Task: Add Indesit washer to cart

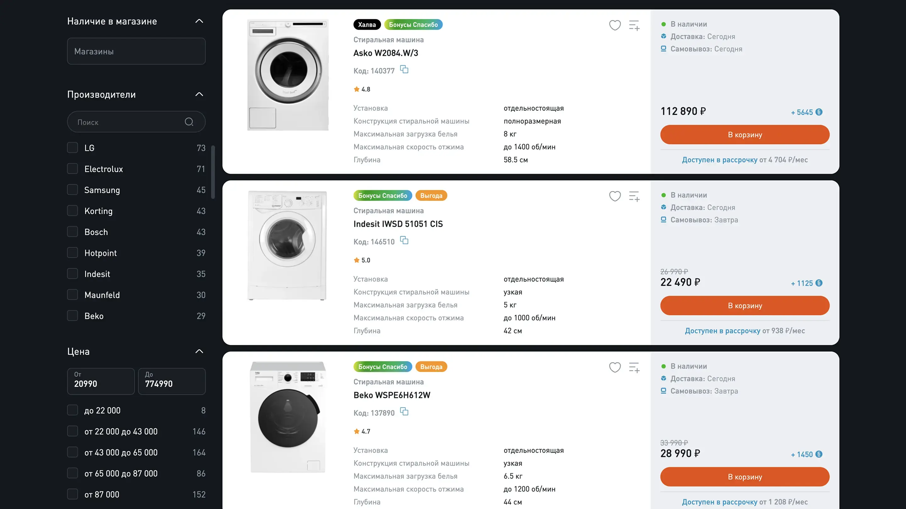Action: click(x=745, y=306)
